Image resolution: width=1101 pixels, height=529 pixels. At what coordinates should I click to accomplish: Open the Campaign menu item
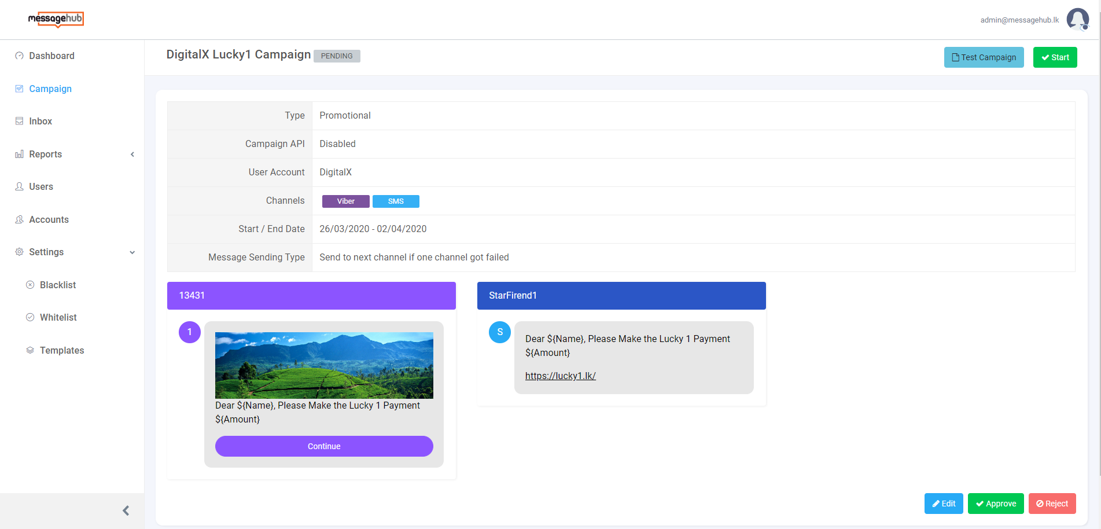[x=50, y=89]
